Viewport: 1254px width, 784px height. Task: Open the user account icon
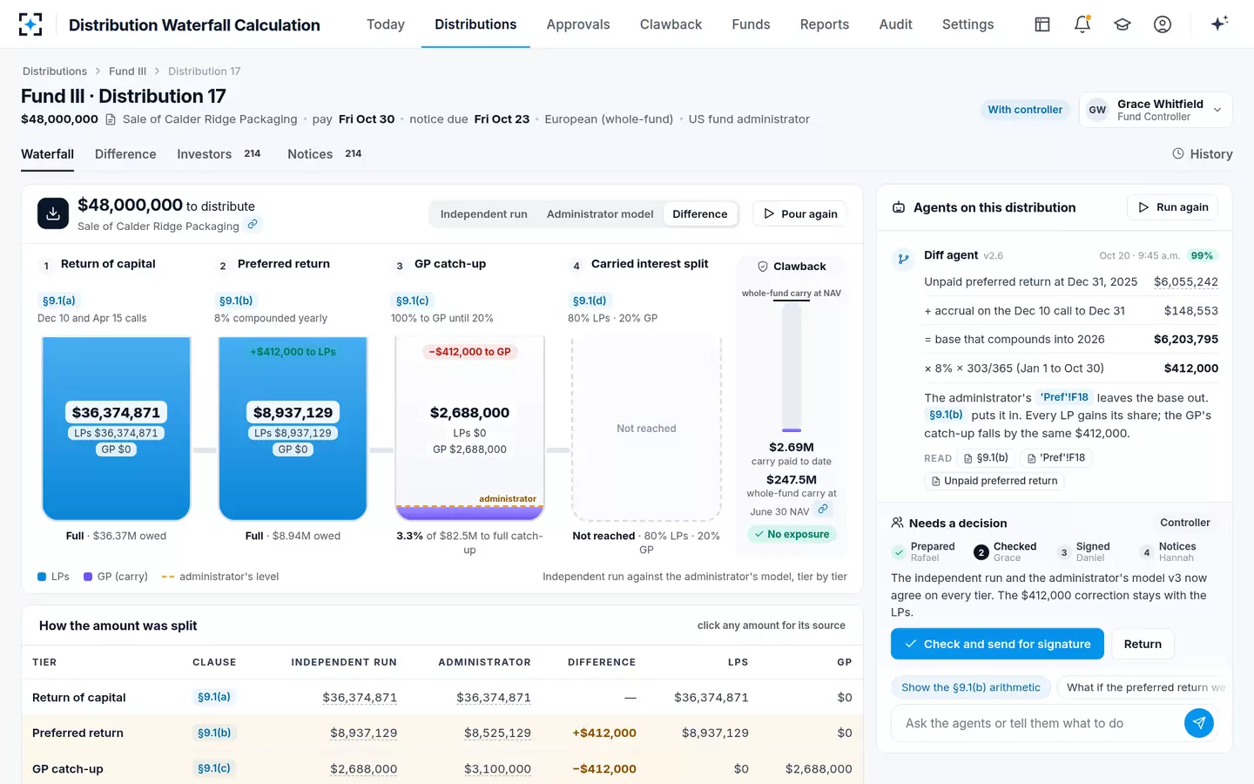[1163, 24]
